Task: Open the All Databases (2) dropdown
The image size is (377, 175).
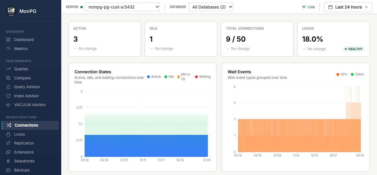Action: click(211, 7)
